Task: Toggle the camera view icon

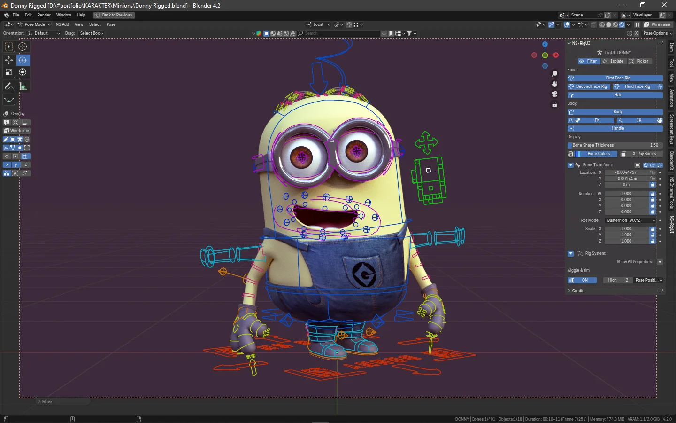Action: click(x=554, y=94)
